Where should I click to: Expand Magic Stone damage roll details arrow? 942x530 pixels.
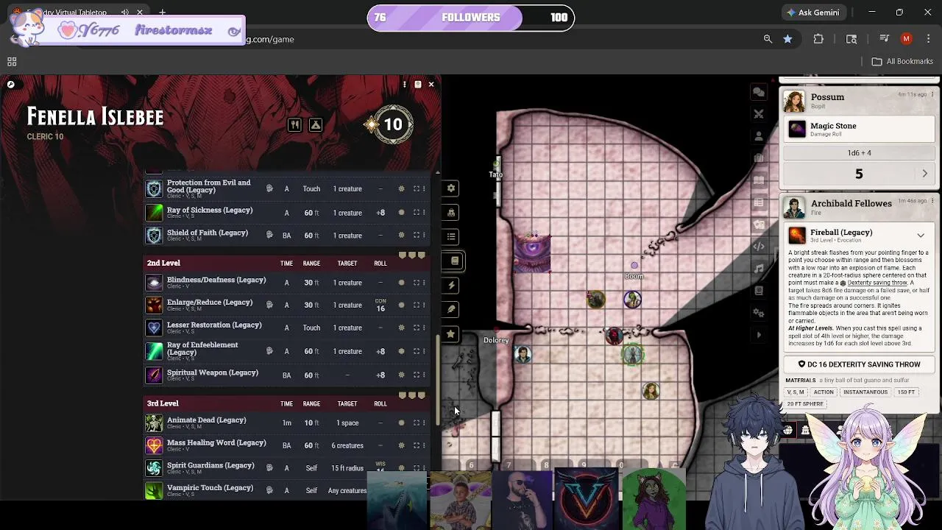pos(925,174)
